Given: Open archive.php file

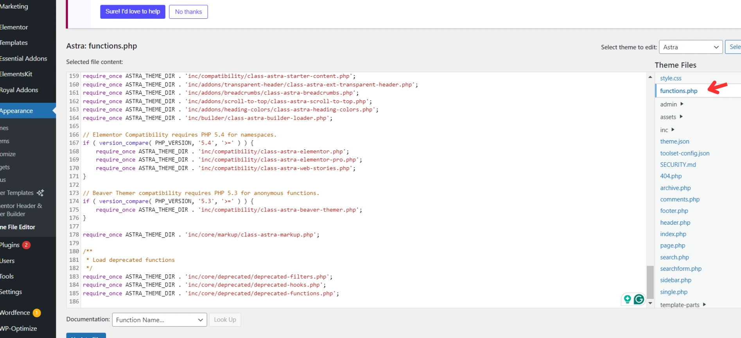Looking at the screenshot, I should tap(675, 188).
